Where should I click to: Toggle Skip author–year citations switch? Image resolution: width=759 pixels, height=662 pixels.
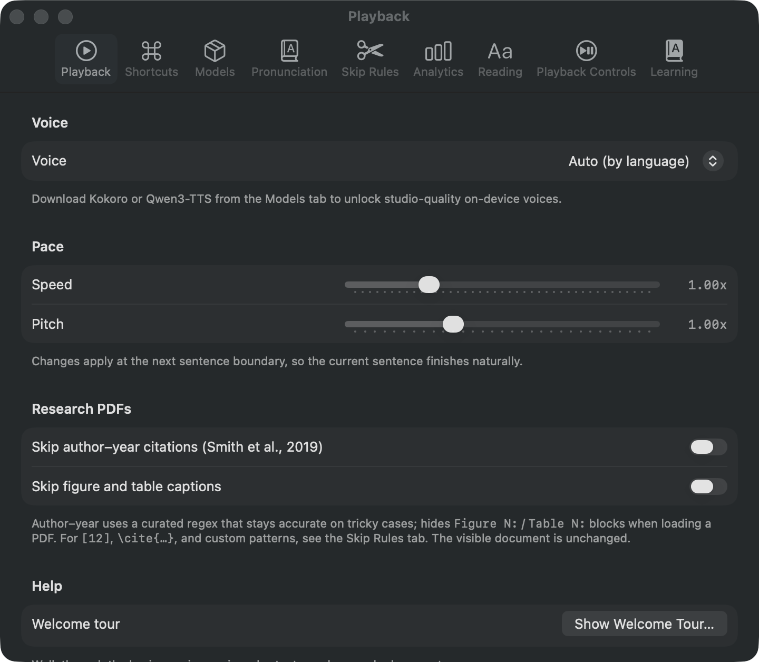coord(708,447)
